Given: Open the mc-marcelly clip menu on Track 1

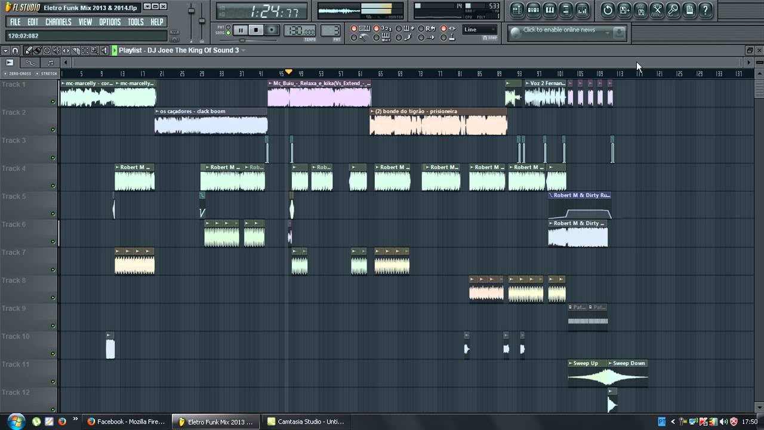Looking at the screenshot, I should 63,84.
